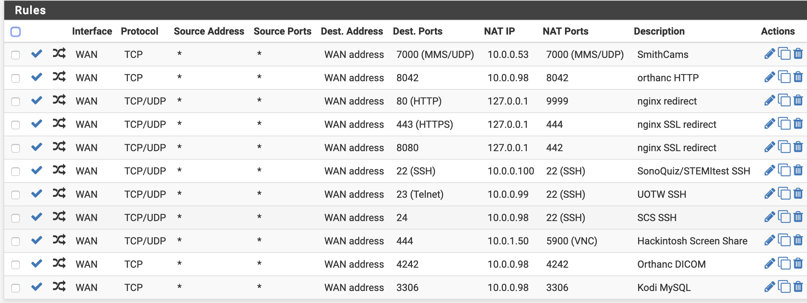
Task: Click the 10.0.0.100 NAT IP cell
Action: tap(511, 171)
